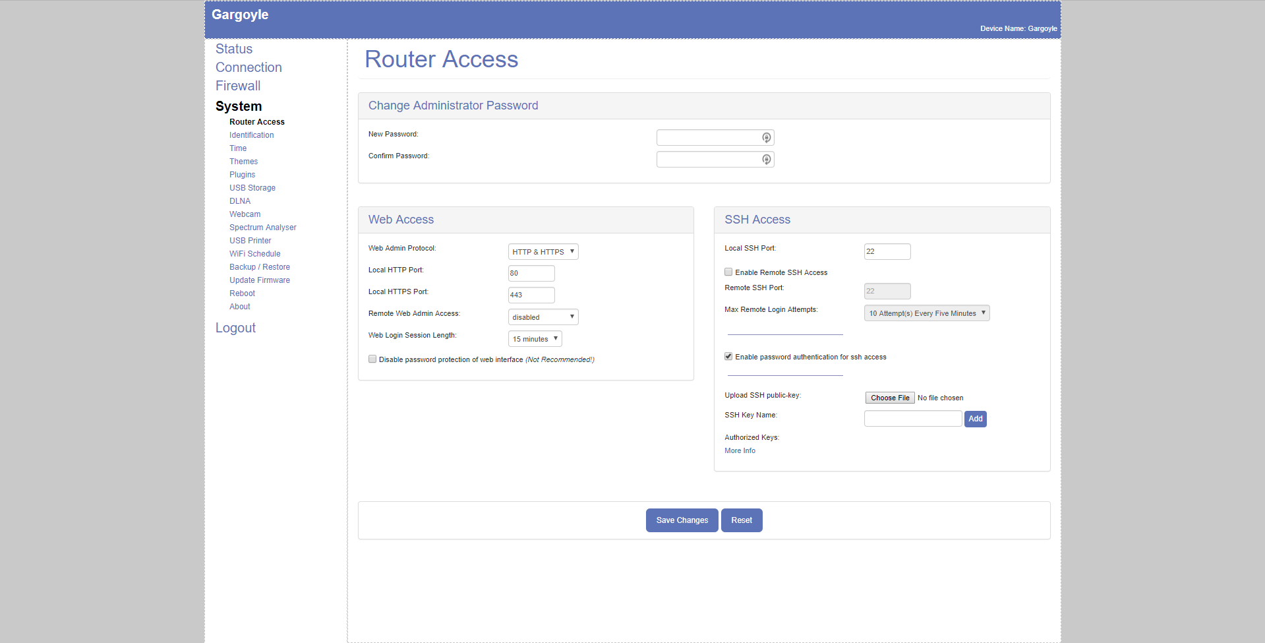This screenshot has width=1265, height=643.
Task: Uncheck password authentication for ssh access
Action: [728, 356]
